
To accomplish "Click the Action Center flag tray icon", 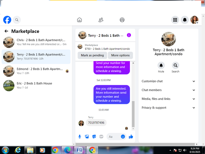I will pos(175,150).
